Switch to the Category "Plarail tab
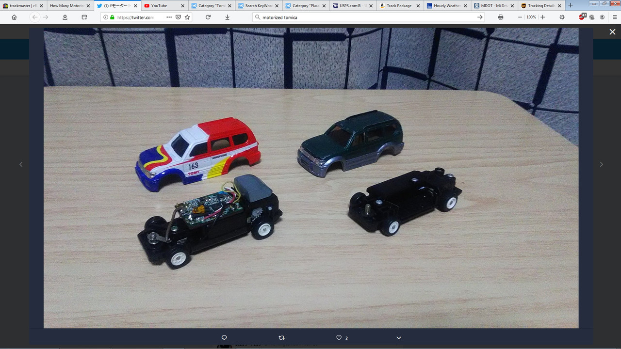621x349 pixels. 305,5
